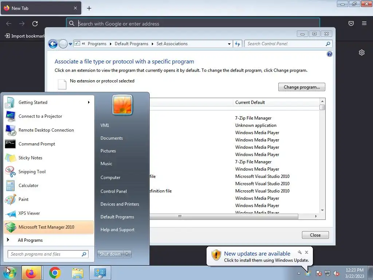This screenshot has height=280, width=373.
Task: Open address bar history dropdown
Action: (229, 44)
